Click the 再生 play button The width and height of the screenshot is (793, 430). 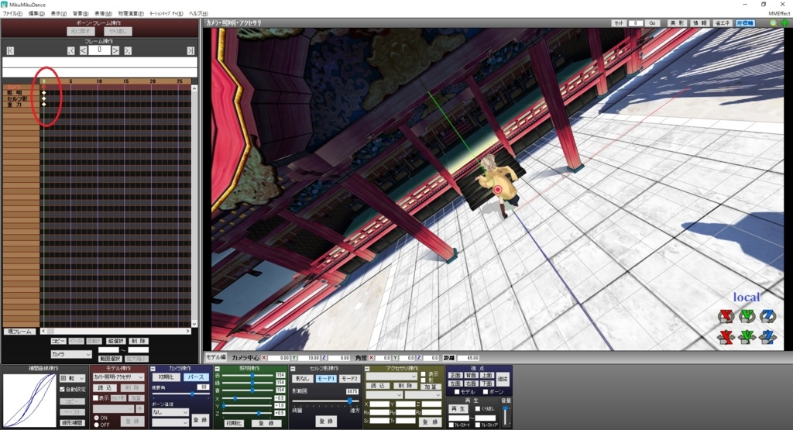pyautogui.click(x=458, y=409)
